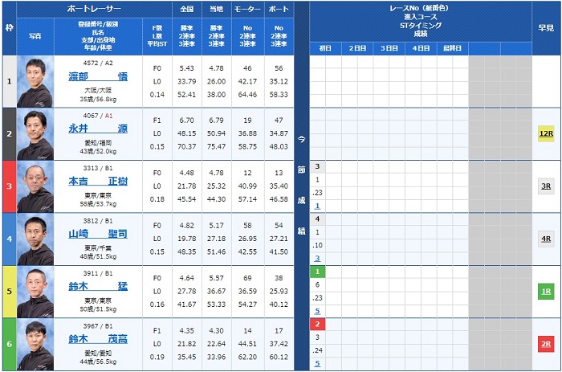Click the red race number 2 box

pos(317,325)
